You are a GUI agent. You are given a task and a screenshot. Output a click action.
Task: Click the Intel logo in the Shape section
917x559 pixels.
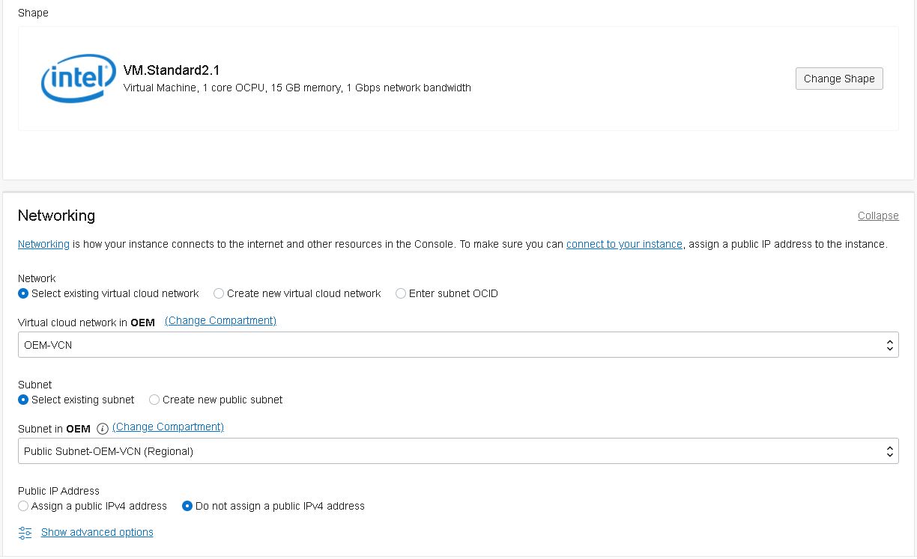pyautogui.click(x=77, y=78)
